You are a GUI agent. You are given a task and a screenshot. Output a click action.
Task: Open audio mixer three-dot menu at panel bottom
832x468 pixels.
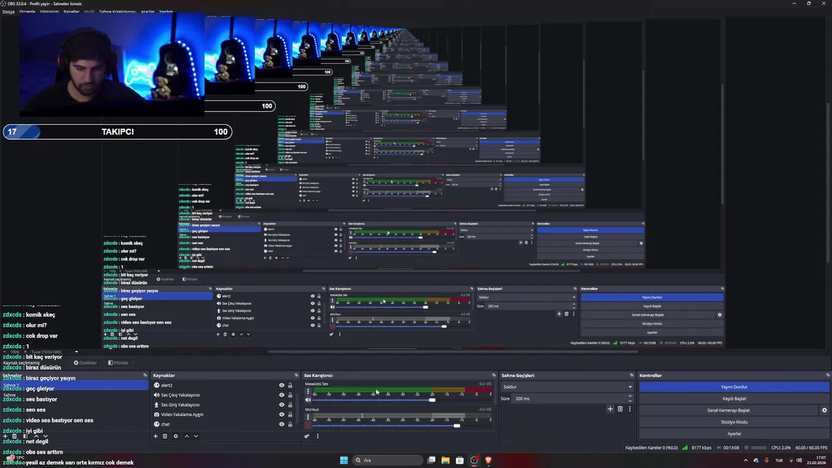point(317,436)
